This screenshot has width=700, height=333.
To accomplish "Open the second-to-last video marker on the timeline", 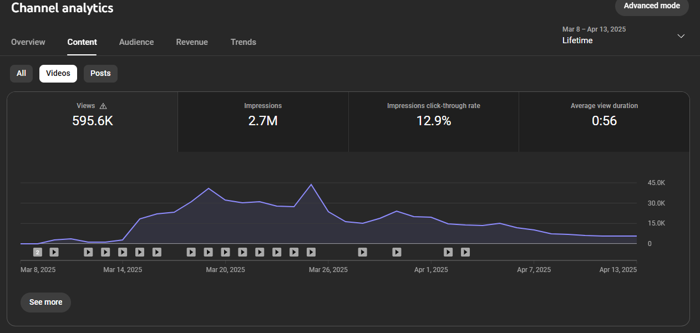I will tap(448, 252).
